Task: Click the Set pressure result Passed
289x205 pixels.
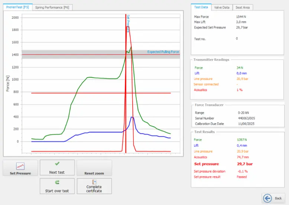Action: click(242, 177)
